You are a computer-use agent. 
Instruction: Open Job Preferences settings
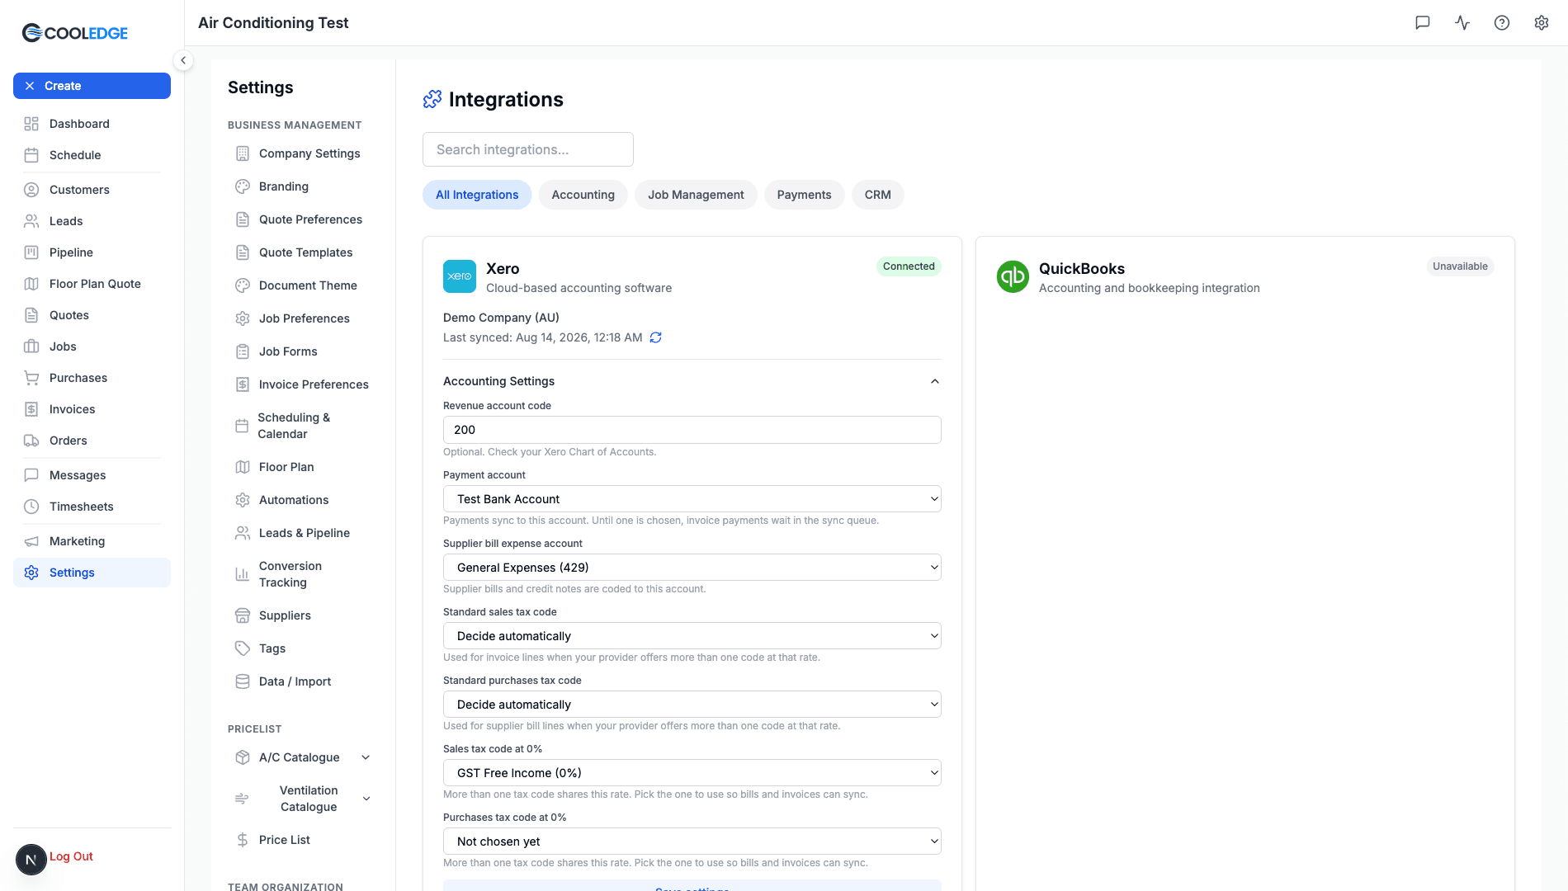(303, 318)
